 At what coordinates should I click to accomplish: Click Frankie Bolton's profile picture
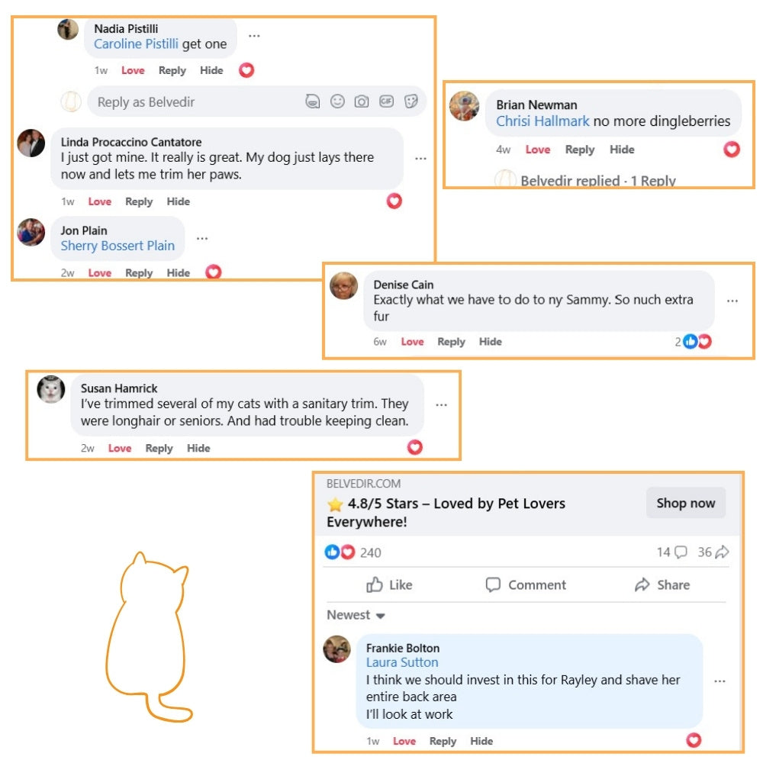(x=336, y=649)
